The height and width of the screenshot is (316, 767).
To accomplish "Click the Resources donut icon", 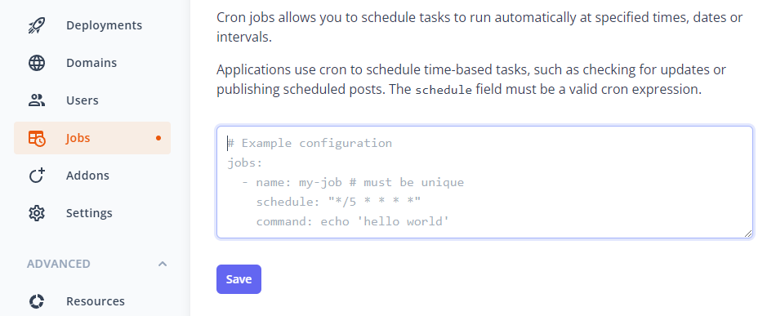I will 37,300.
